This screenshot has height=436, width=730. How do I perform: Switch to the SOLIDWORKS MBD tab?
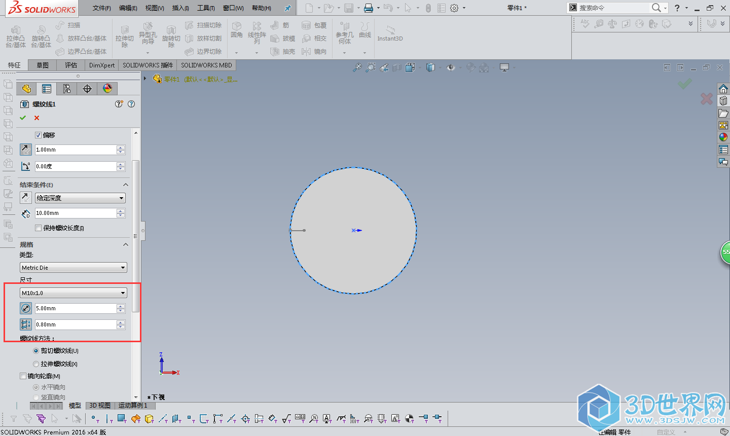coord(206,65)
